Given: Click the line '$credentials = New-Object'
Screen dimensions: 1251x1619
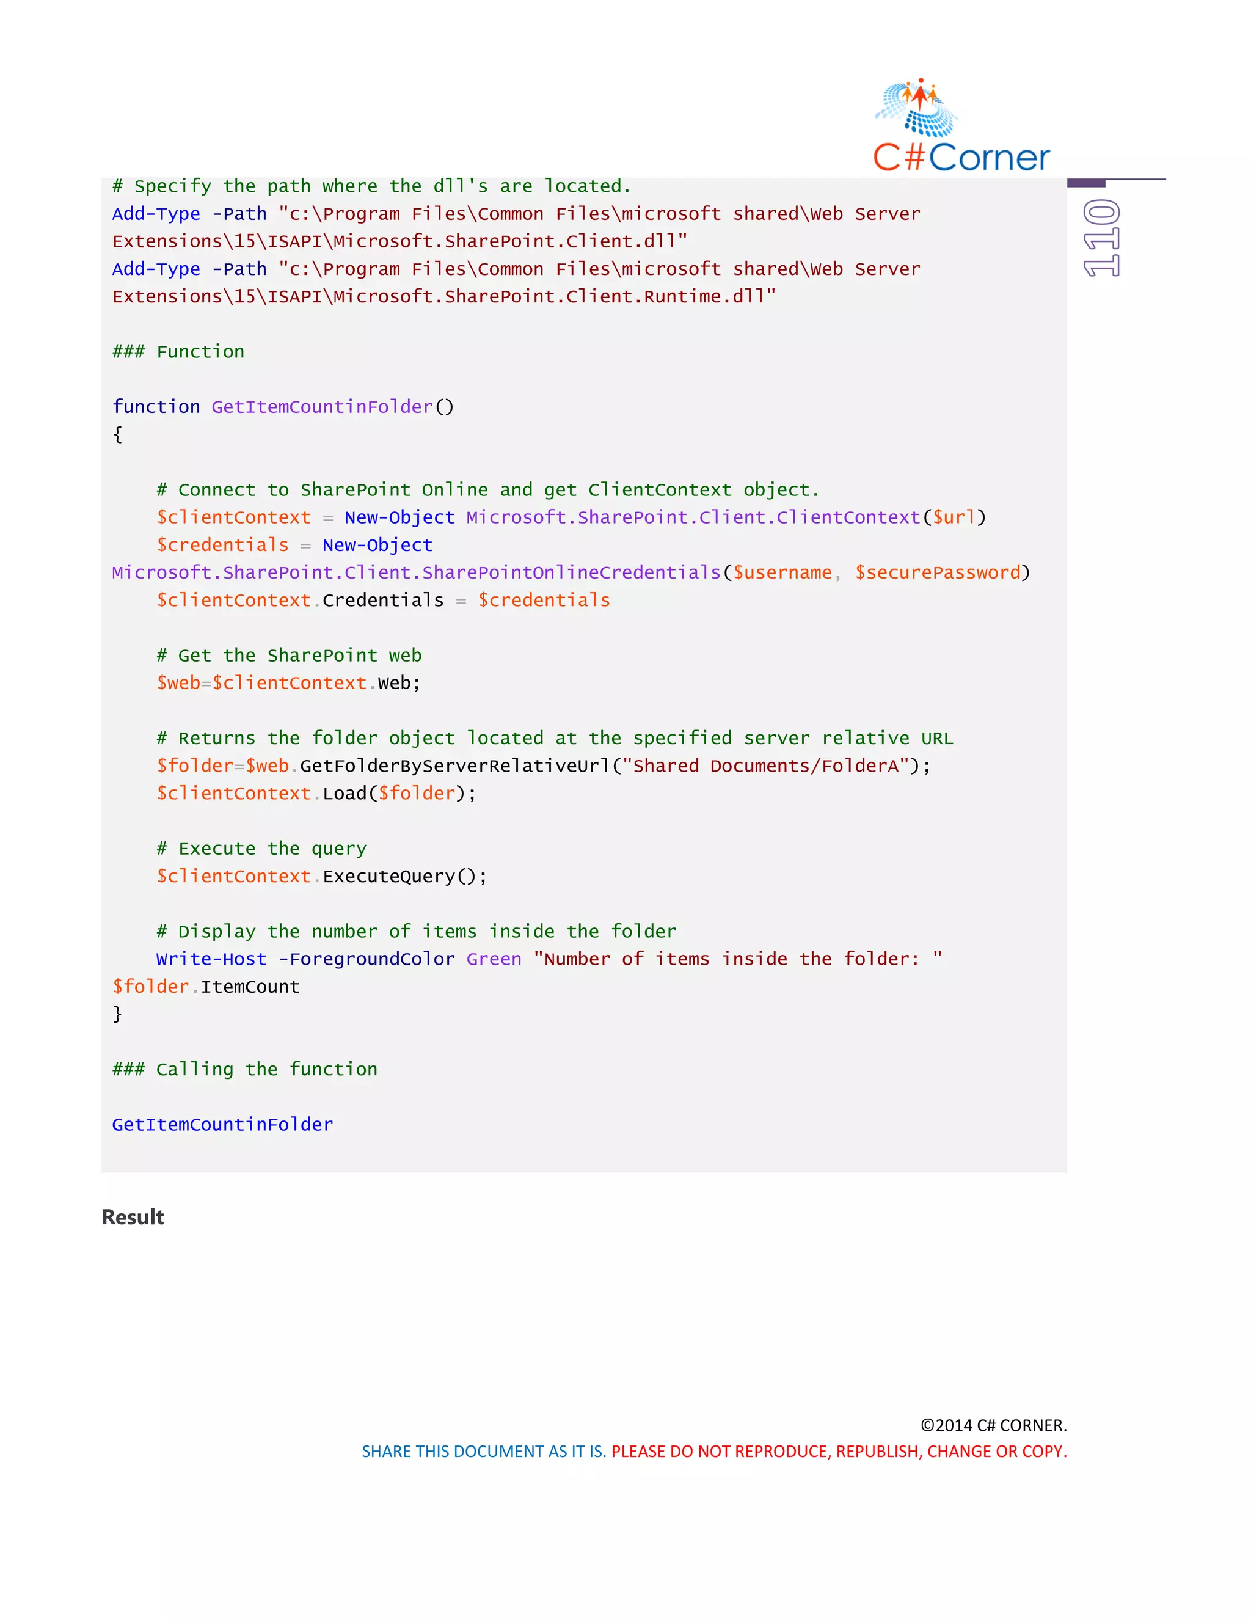Looking at the screenshot, I should 294,545.
